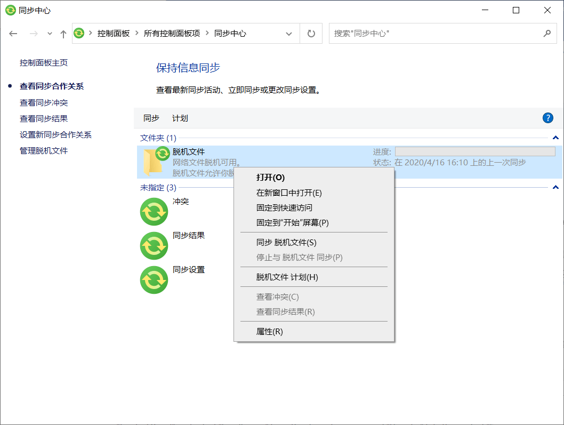Click the 同步结果 sync icon

click(154, 246)
